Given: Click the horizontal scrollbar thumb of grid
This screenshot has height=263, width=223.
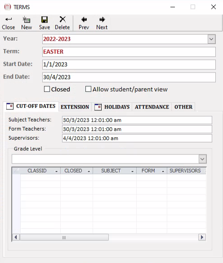Looking at the screenshot, I should point(64,237).
